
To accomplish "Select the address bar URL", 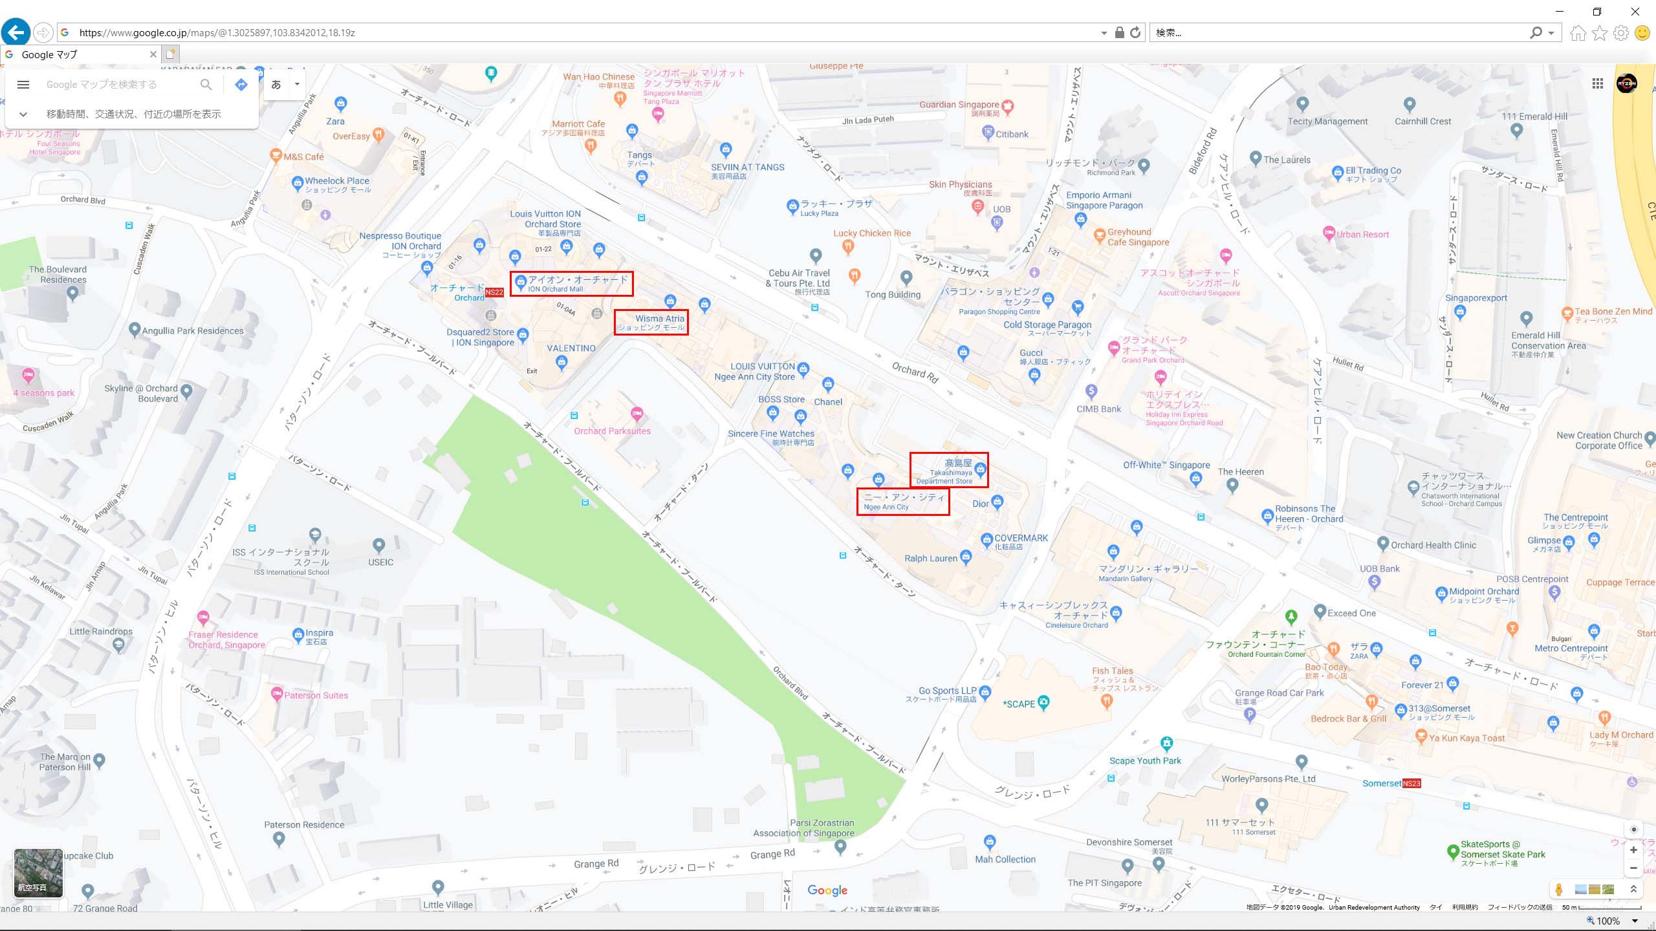I will (217, 32).
